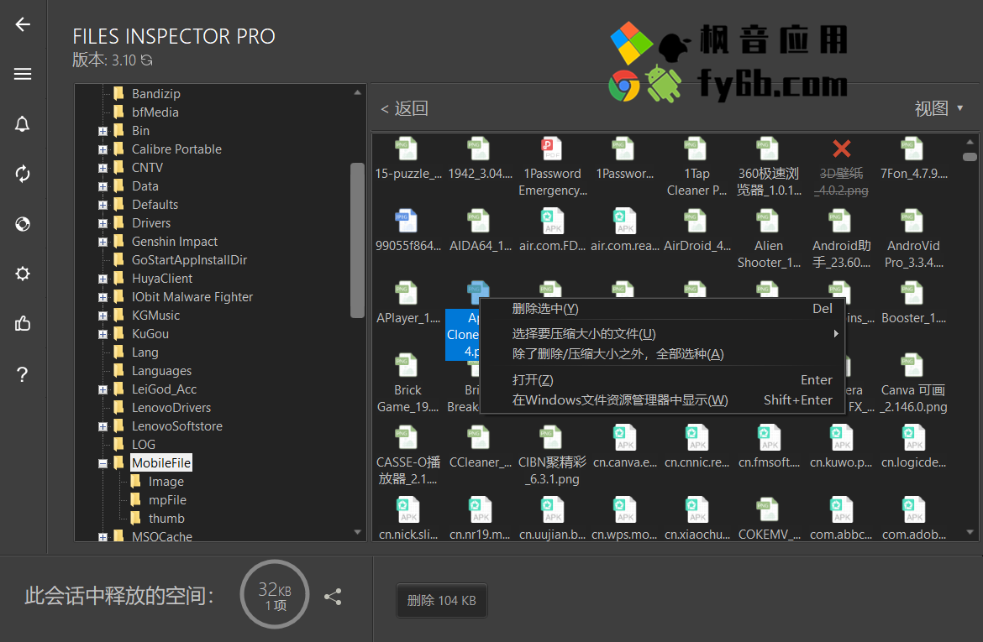
Task: Choose 除了删除/压缩大小之外，全部选种(A)
Action: 662,354
